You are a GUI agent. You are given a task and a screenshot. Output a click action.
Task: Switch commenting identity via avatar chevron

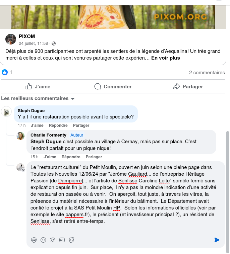coord(23,170)
